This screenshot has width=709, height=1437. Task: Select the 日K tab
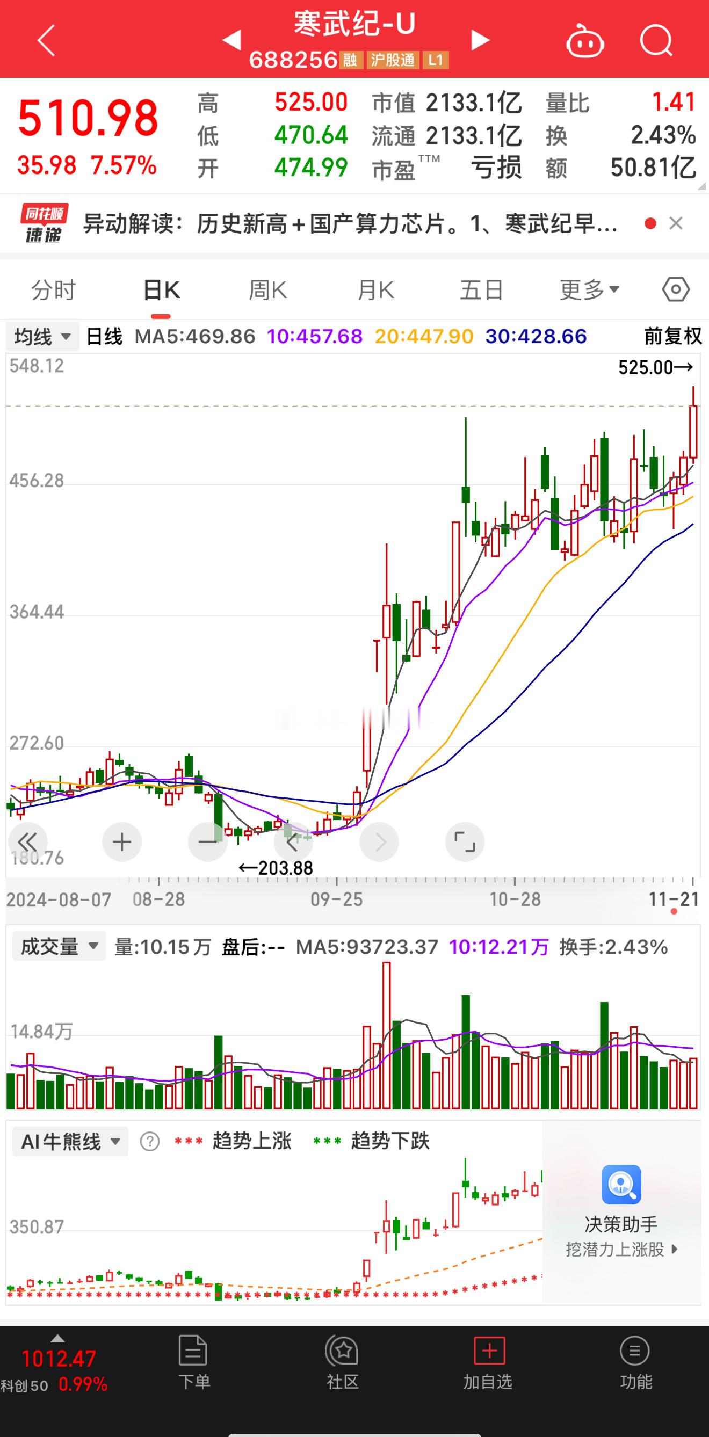point(161,290)
